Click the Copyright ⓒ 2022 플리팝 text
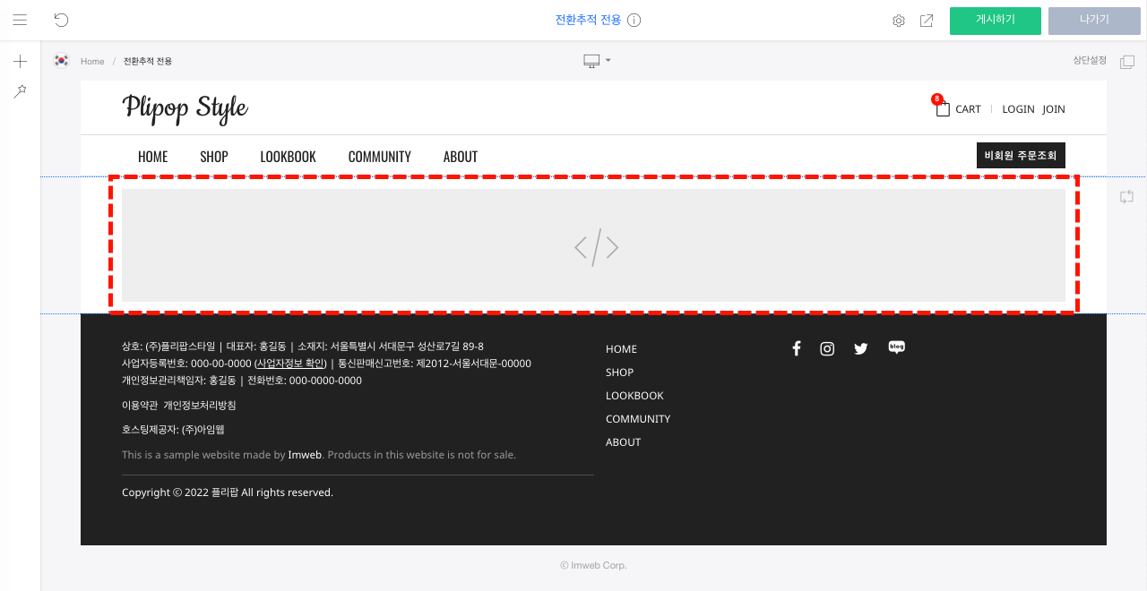Viewport: 1147px width, 591px height. tap(178, 492)
